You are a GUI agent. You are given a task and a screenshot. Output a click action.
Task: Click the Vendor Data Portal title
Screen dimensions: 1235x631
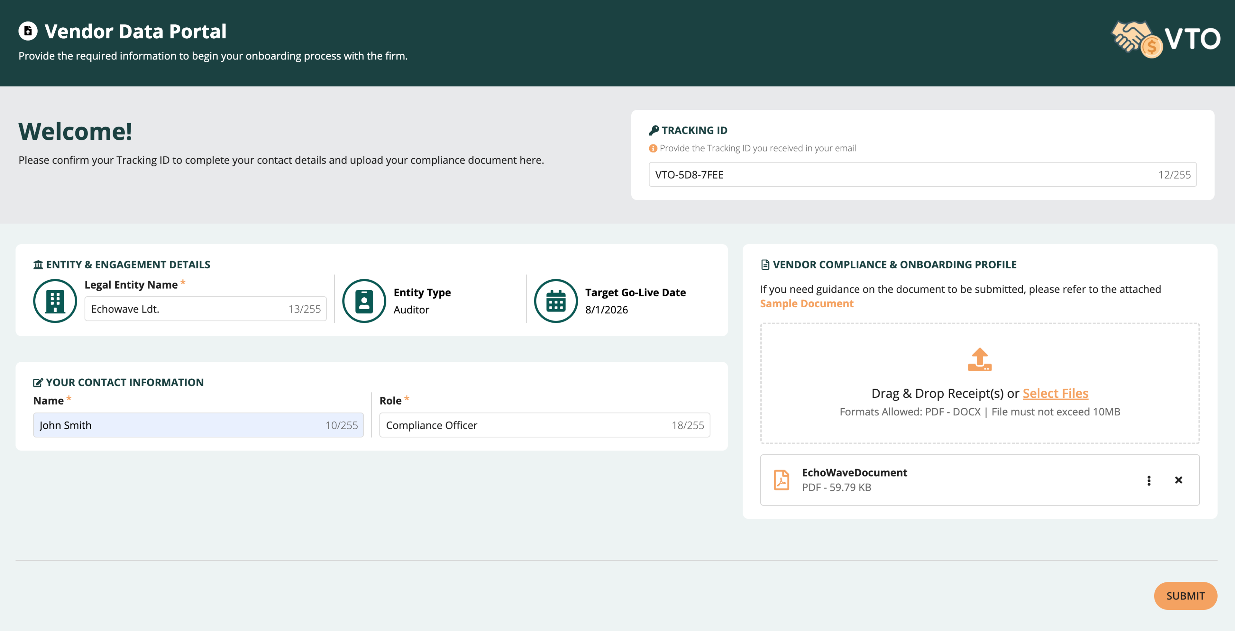coord(135,32)
